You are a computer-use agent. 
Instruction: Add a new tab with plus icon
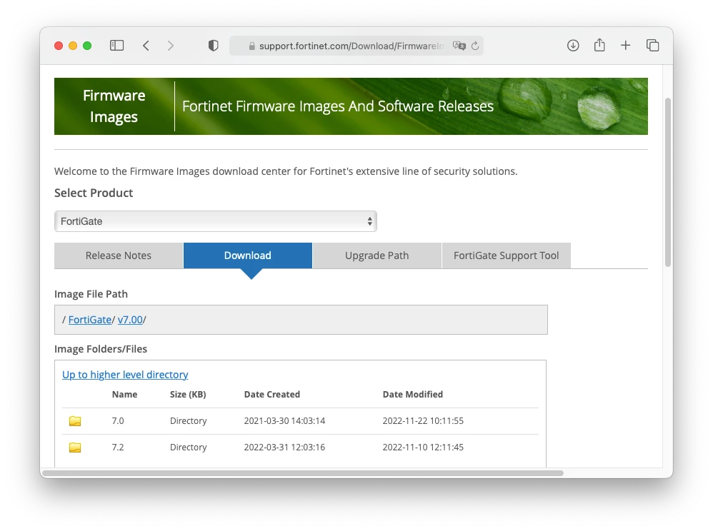click(x=626, y=46)
